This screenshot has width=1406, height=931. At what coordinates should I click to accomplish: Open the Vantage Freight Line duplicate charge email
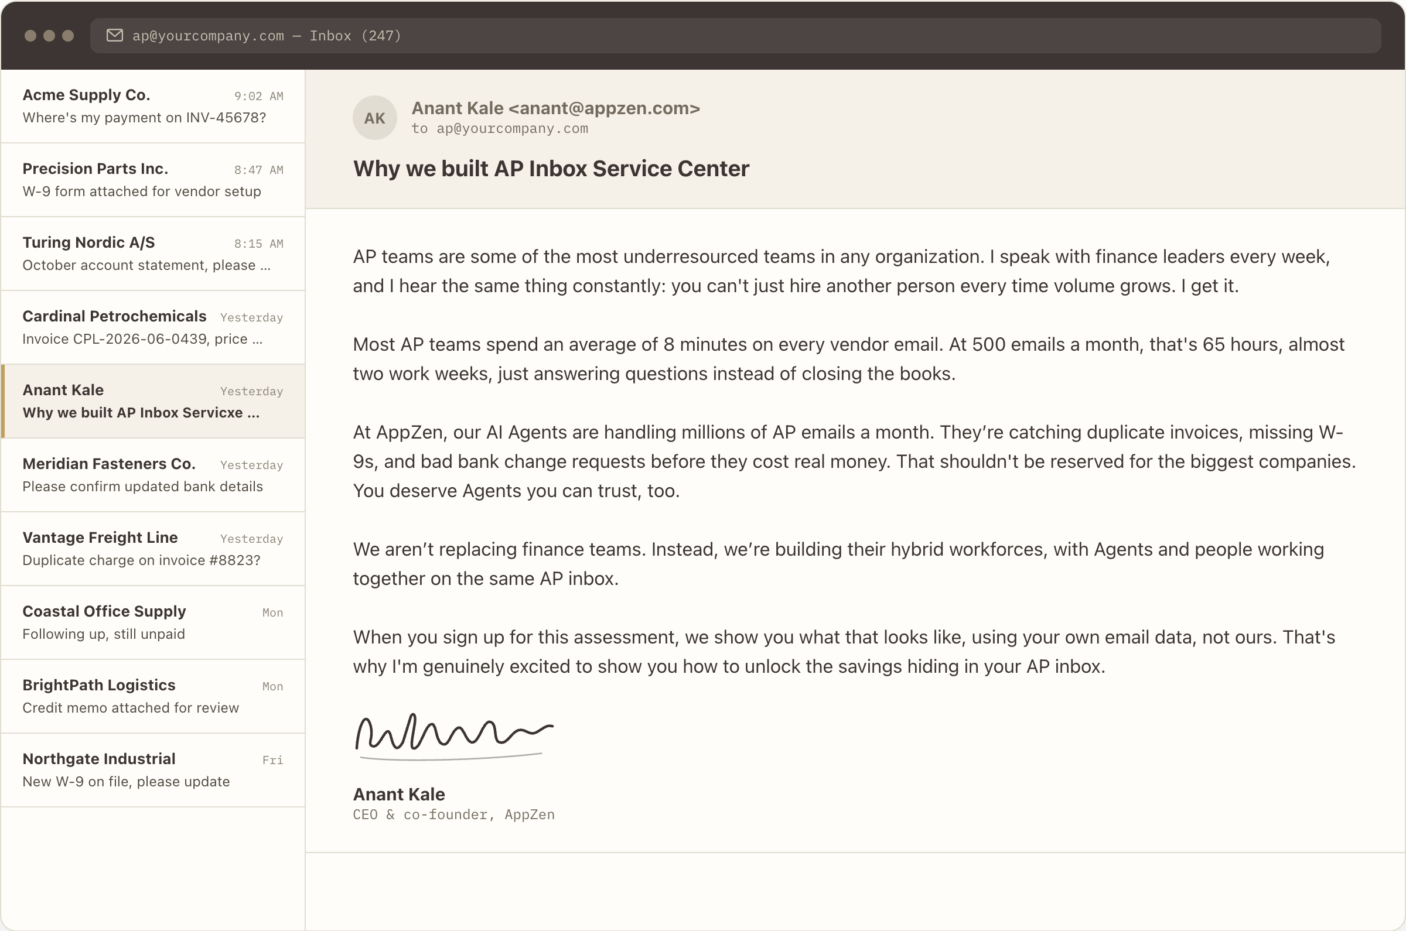pyautogui.click(x=153, y=549)
